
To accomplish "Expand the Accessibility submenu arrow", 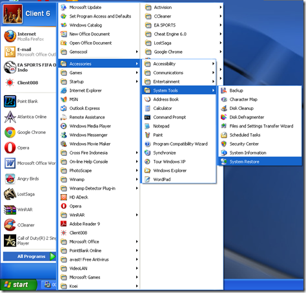I will (213, 64).
